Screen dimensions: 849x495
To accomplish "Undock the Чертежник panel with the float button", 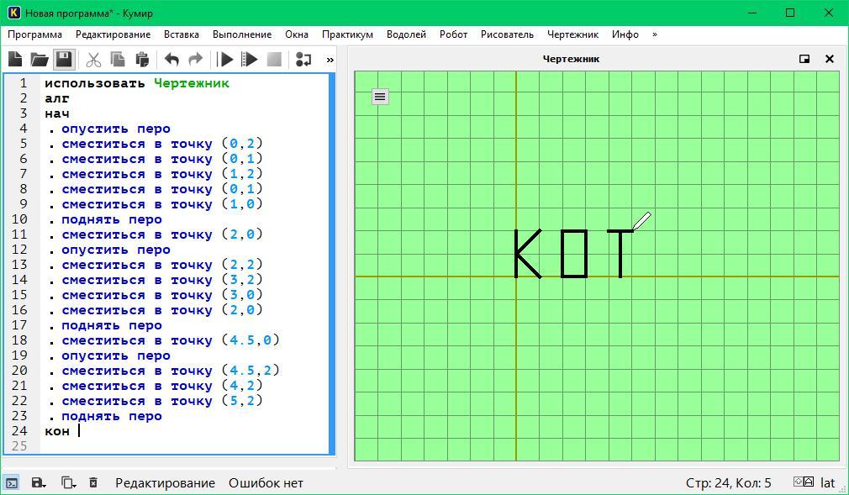I will pyautogui.click(x=804, y=59).
